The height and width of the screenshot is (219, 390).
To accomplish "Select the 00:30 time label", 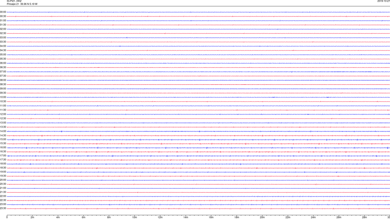I will coord(3,16).
